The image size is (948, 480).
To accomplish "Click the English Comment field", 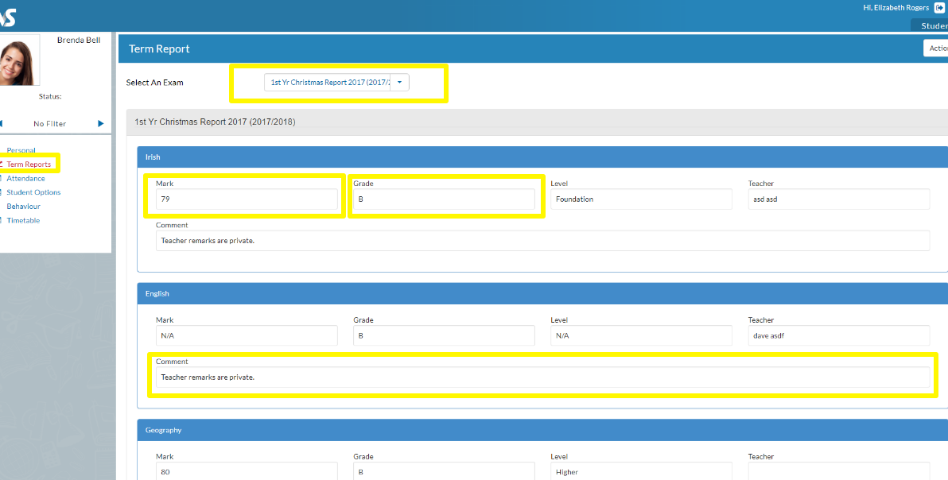I will (542, 377).
